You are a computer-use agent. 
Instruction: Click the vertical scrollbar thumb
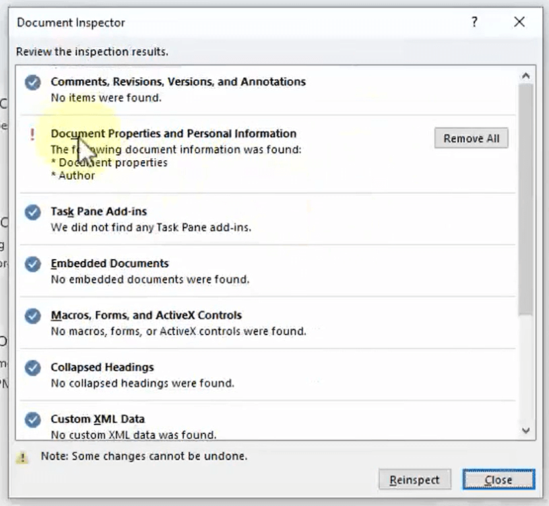(526, 198)
